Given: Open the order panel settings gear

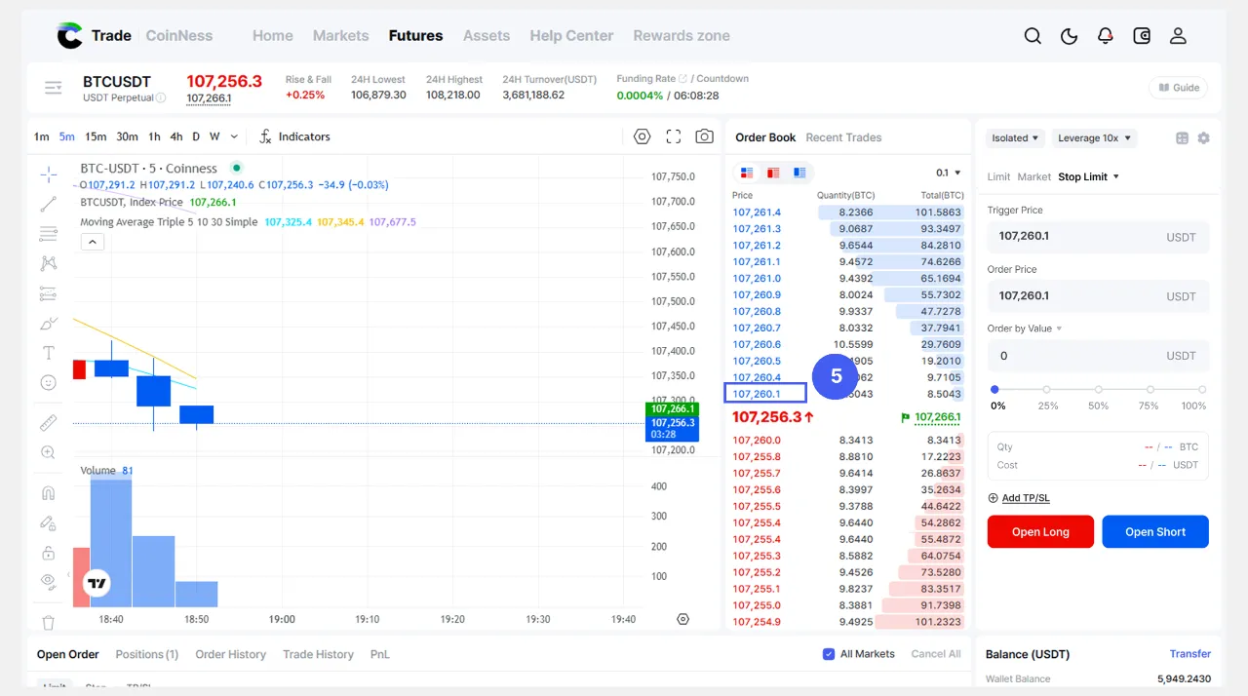Looking at the screenshot, I should coord(1203,138).
